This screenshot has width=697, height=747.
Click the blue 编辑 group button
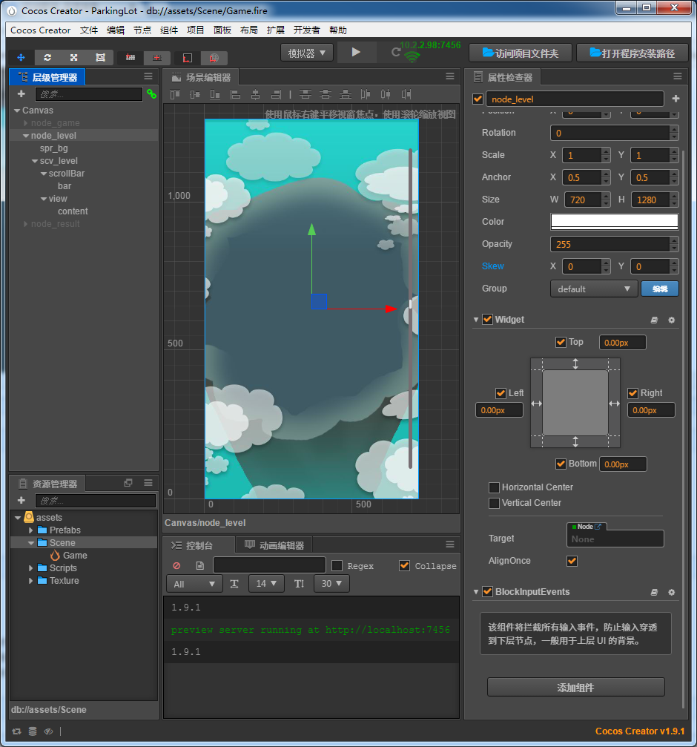pyautogui.click(x=660, y=289)
